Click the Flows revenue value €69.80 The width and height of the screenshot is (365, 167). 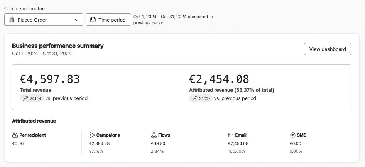pos(158,143)
